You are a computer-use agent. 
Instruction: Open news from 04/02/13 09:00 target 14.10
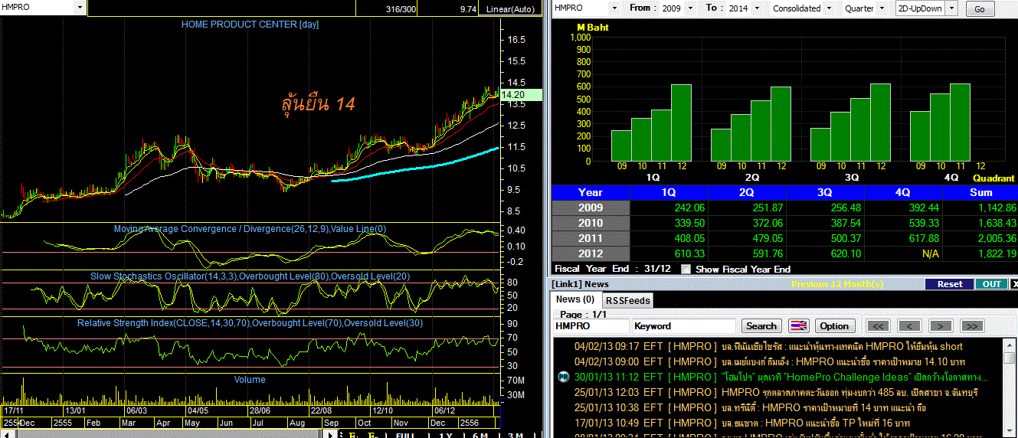779,361
